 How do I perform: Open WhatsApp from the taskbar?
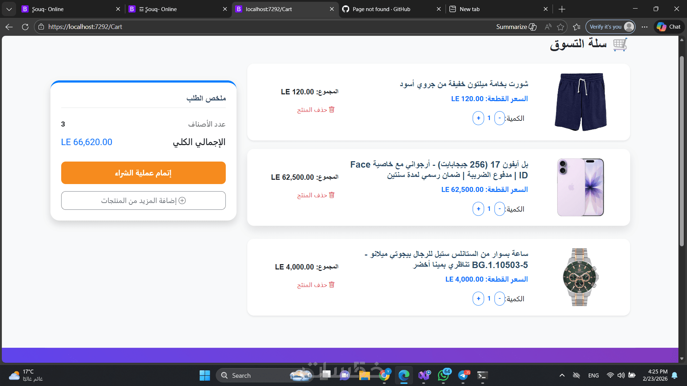[443, 375]
